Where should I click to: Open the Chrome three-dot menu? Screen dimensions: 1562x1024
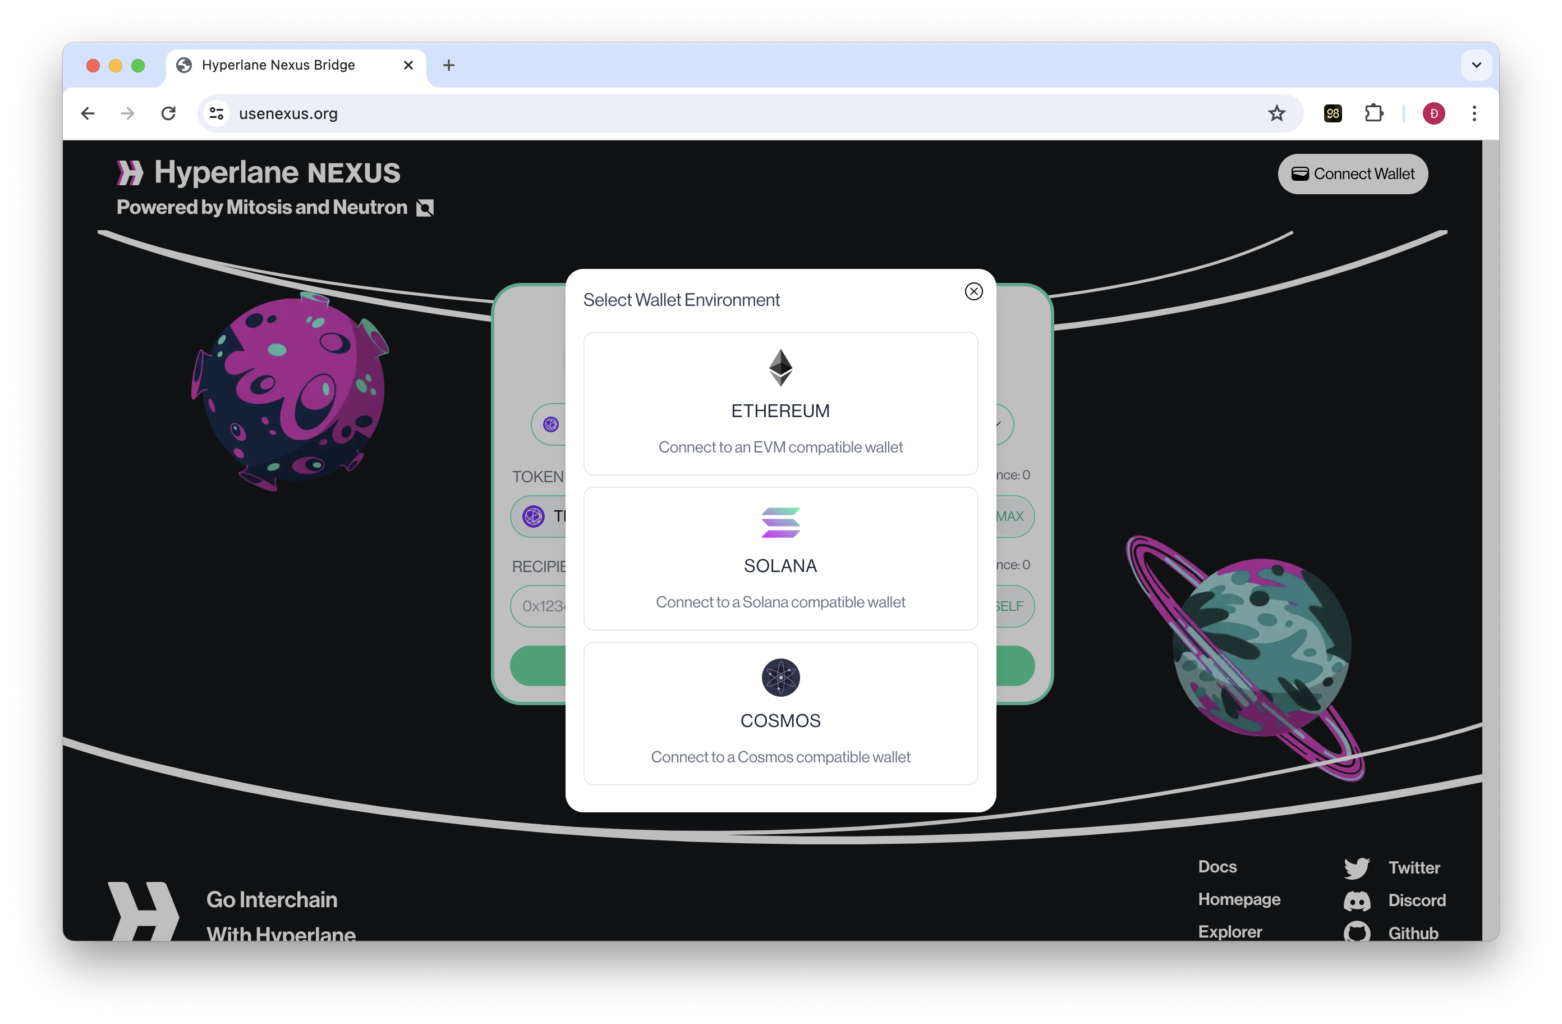tap(1474, 113)
